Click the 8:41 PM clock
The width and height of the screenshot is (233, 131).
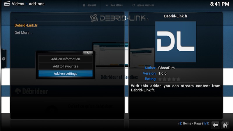pos(220,4)
